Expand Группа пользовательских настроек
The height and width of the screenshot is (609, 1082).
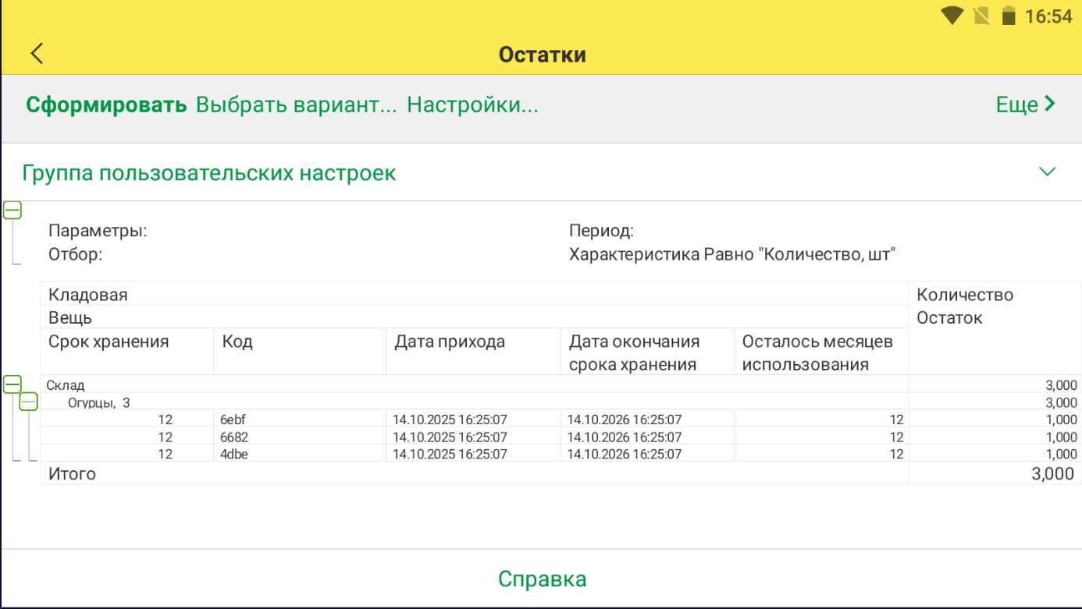point(1048,172)
